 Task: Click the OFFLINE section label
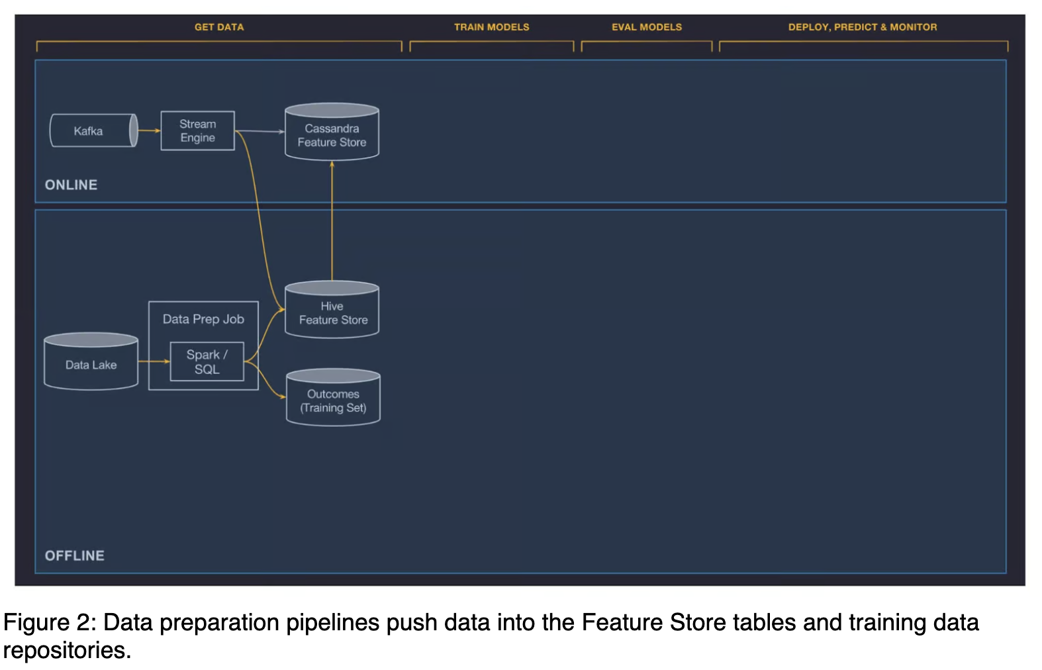[74, 555]
